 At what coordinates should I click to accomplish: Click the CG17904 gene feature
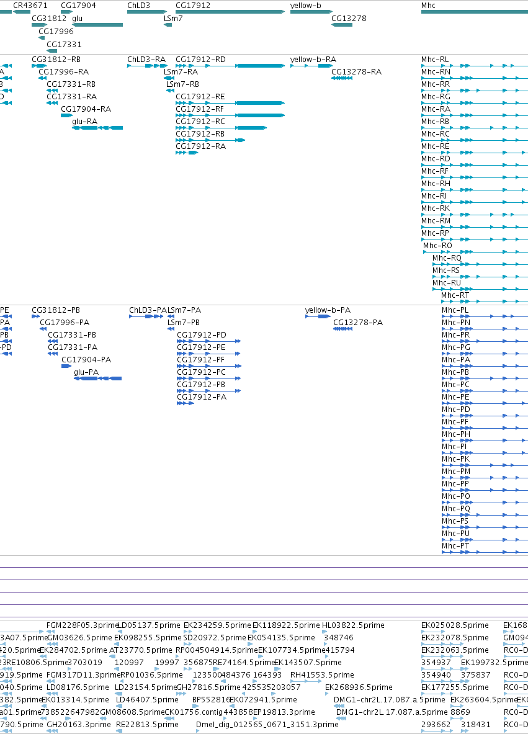click(66, 12)
